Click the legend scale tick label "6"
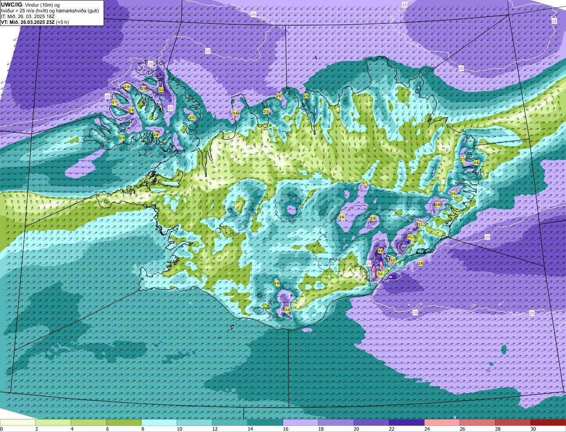Image resolution: width=566 pixels, height=432 pixels. 107,429
